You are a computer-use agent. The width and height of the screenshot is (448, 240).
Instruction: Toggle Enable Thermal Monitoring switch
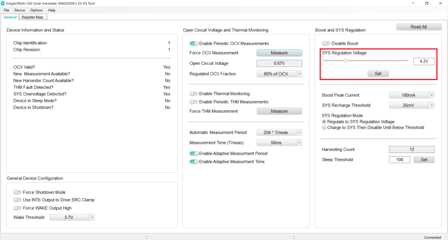194,94
